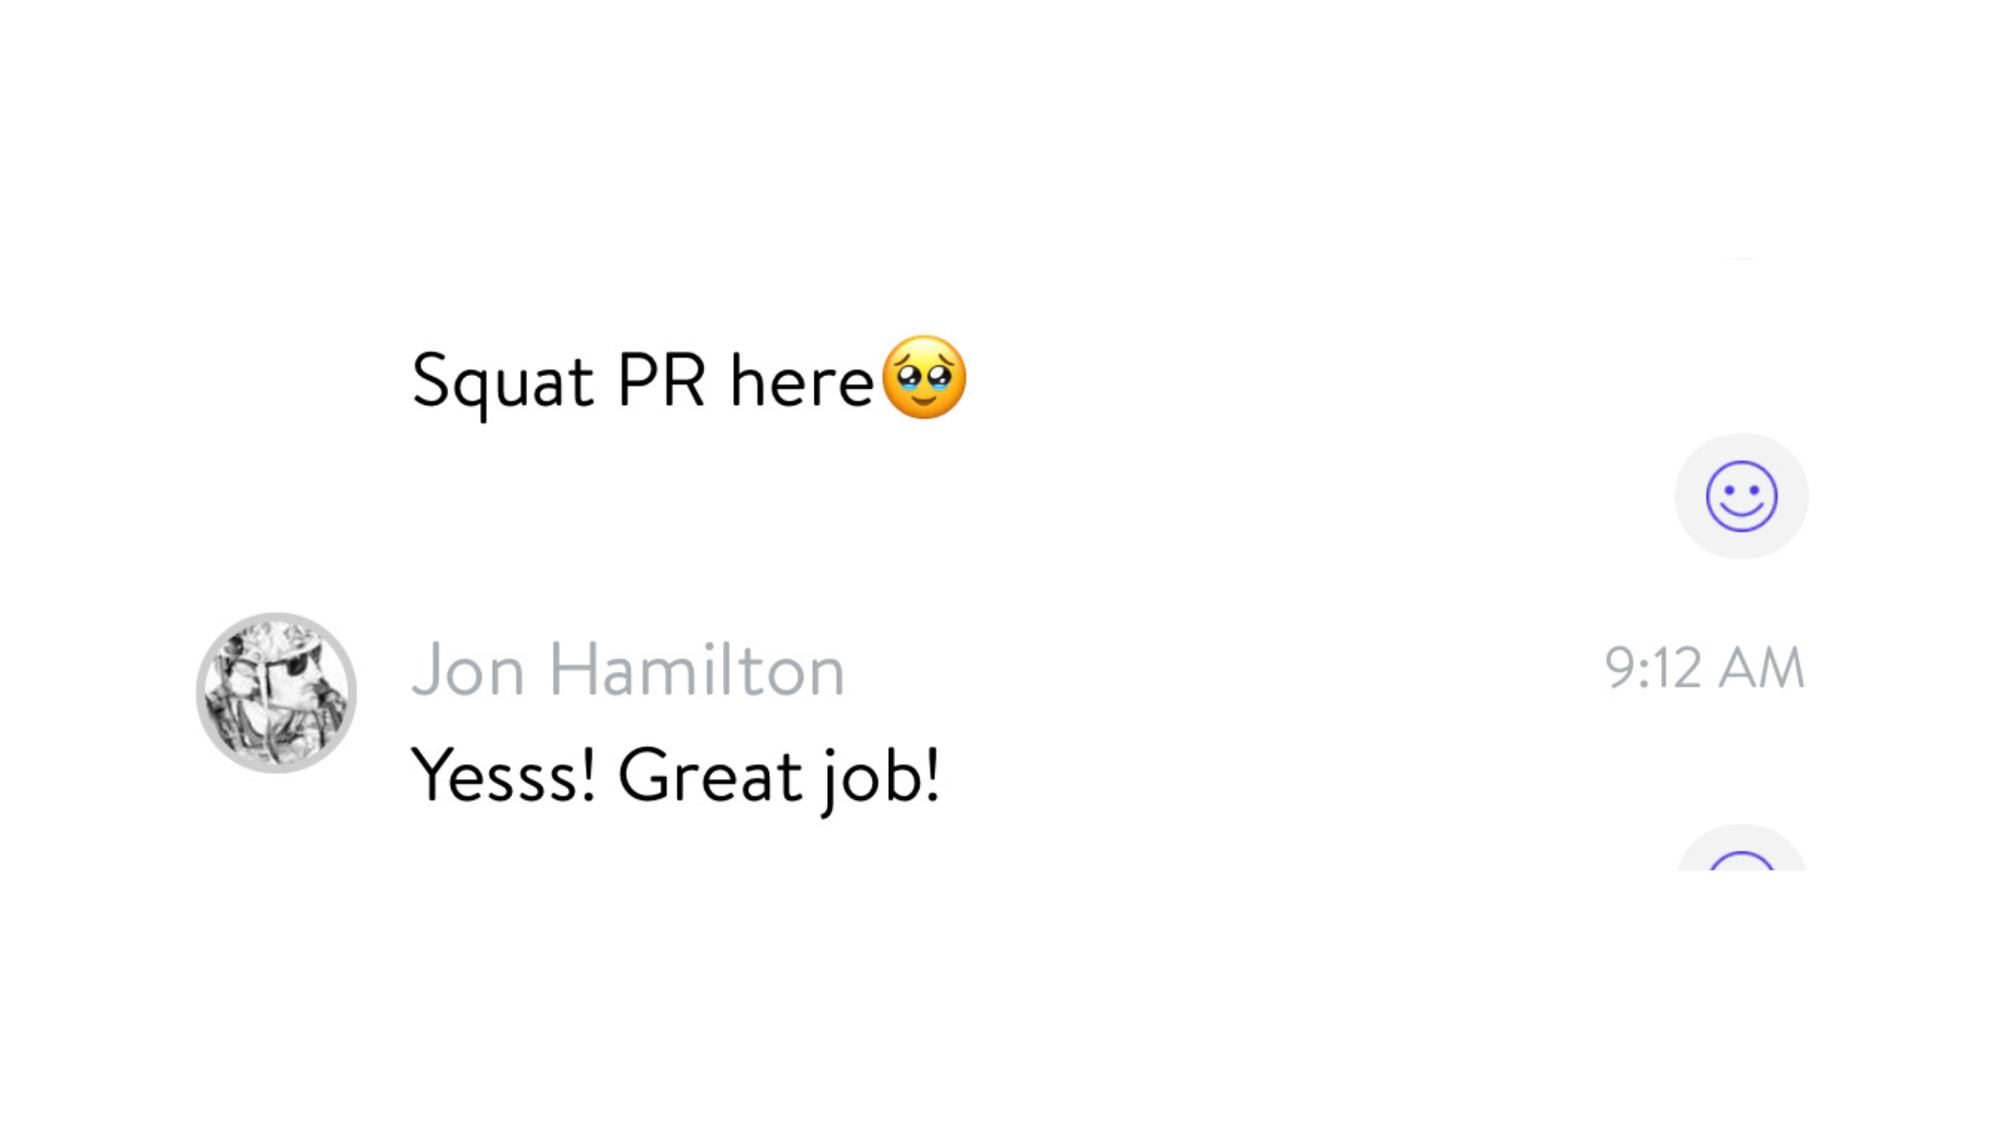Click the first name "Jon" in sender label
This screenshot has height=1128, width=2005.
[468, 669]
